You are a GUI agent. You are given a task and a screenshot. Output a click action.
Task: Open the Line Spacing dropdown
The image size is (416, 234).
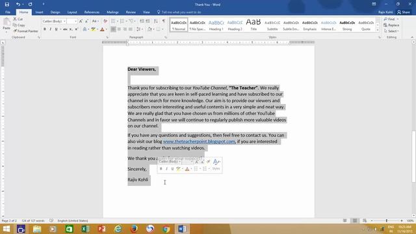tap(139, 29)
